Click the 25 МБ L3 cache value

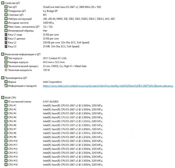click(61, 46)
